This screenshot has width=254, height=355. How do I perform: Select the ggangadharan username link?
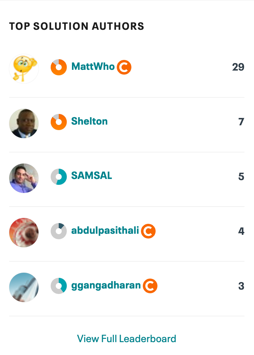106,285
